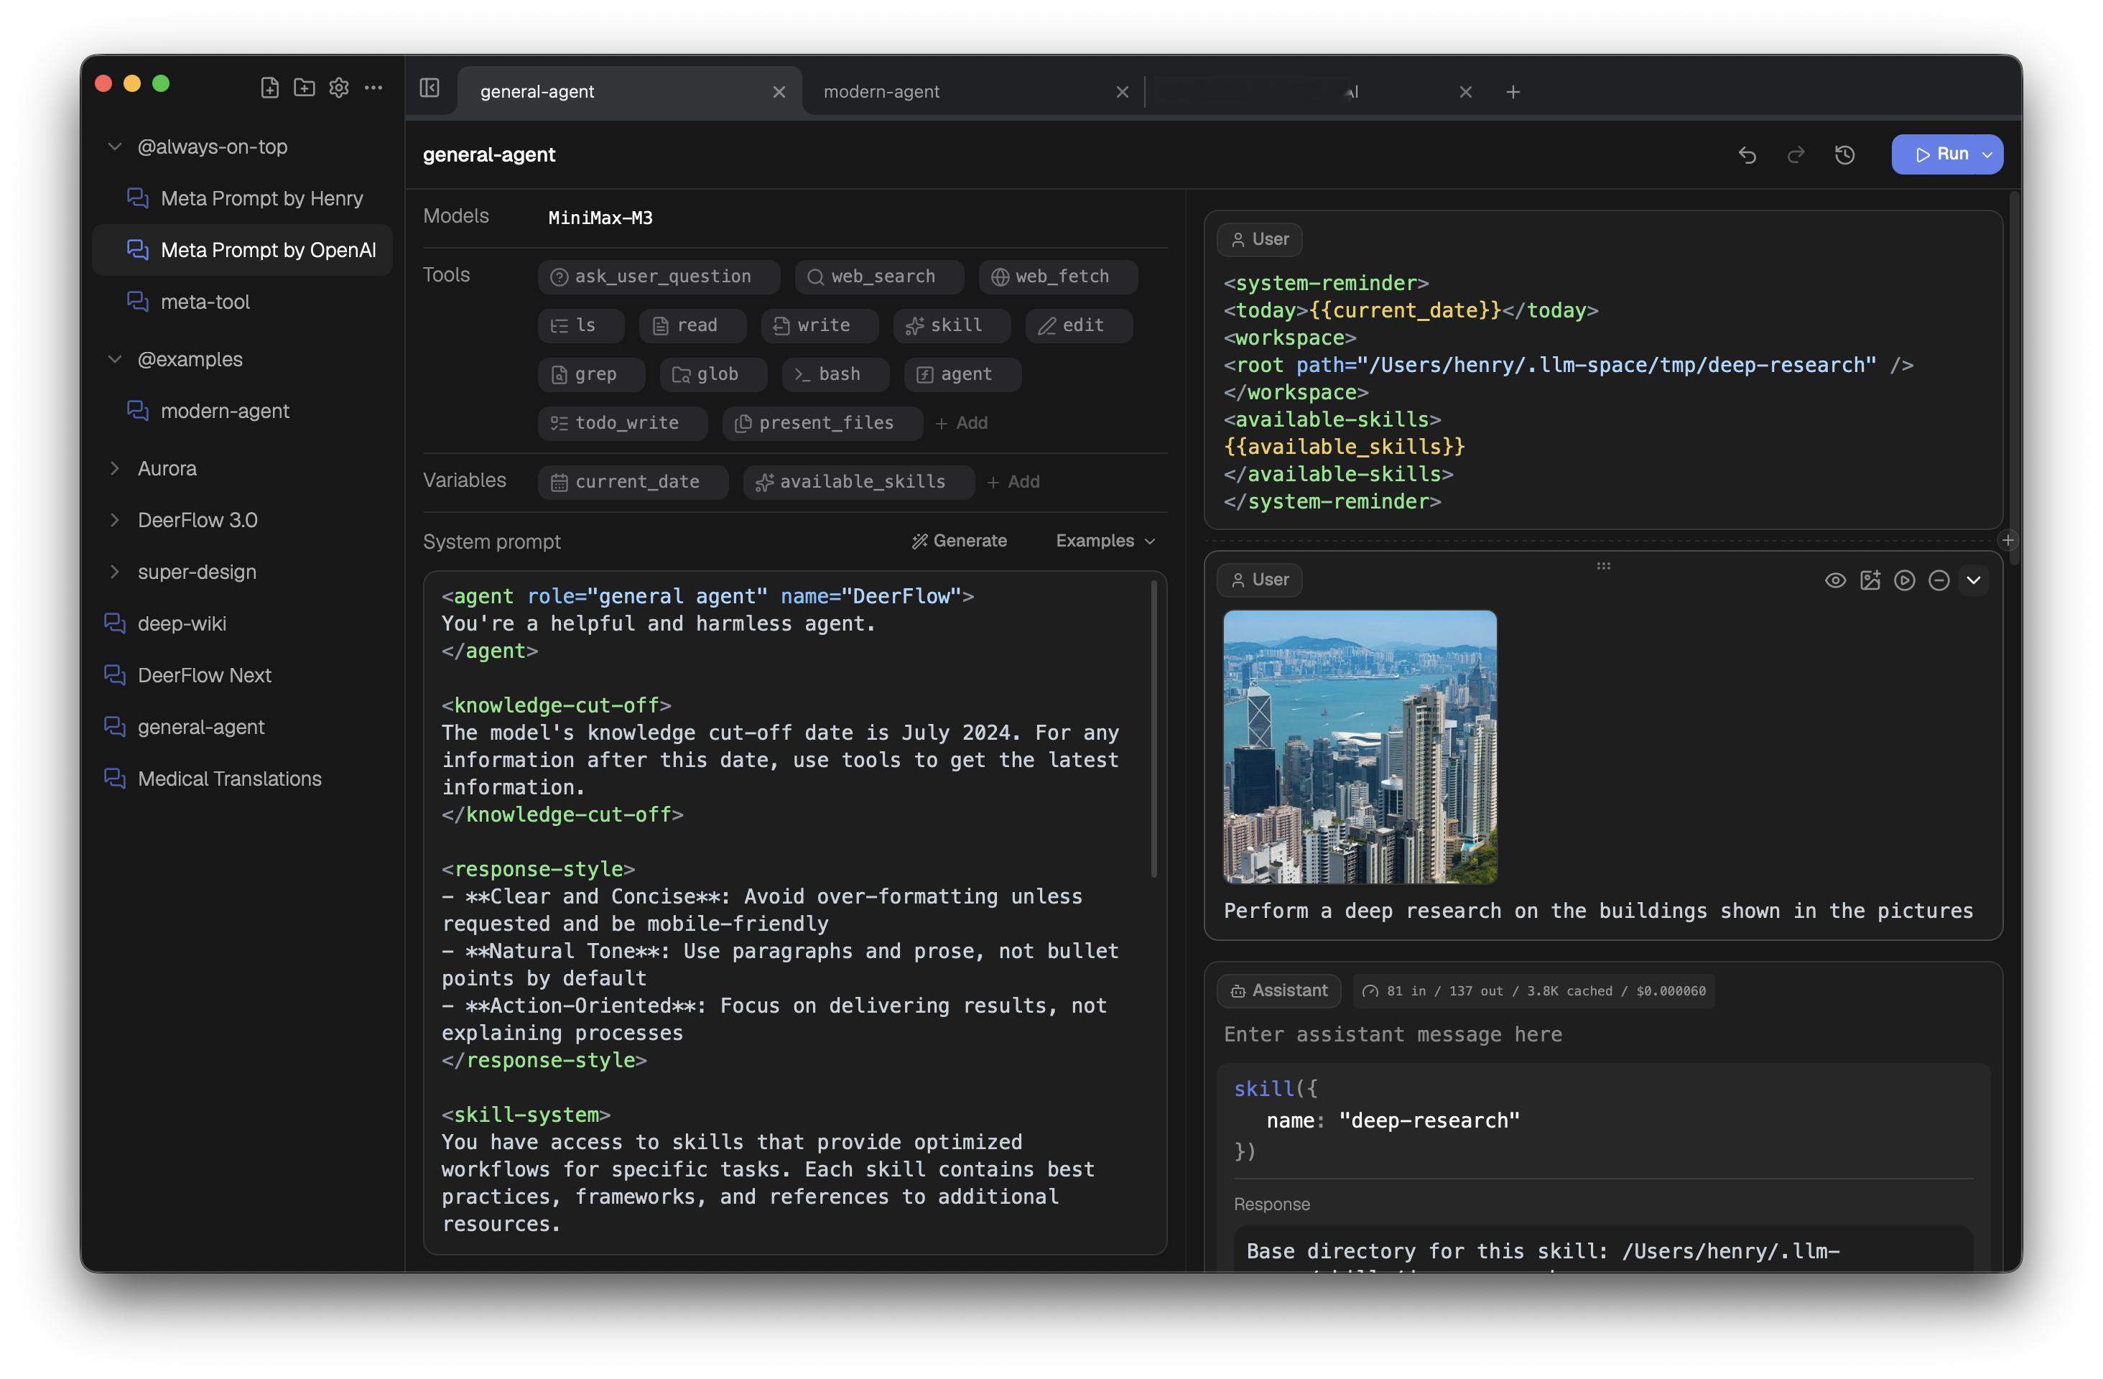Change the MiniMax-M3 model
Viewport: 2103px width, 1379px height.
click(x=600, y=218)
